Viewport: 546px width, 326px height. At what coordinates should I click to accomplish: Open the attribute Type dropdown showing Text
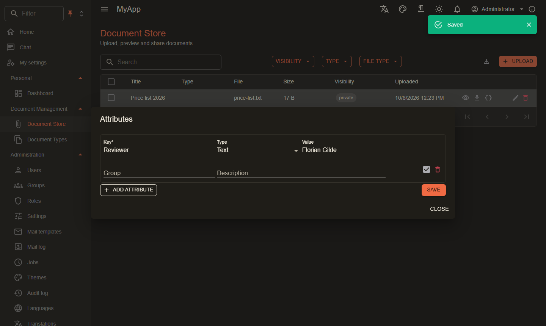[x=258, y=150]
